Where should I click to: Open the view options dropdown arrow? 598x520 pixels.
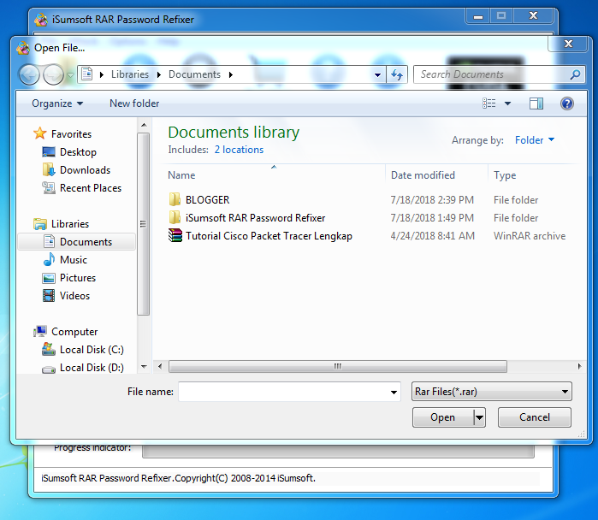pyautogui.click(x=507, y=103)
